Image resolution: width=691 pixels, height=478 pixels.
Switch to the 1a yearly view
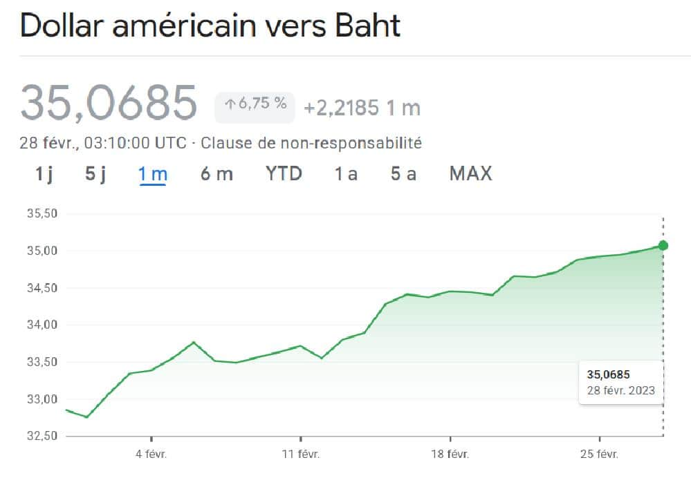(345, 174)
